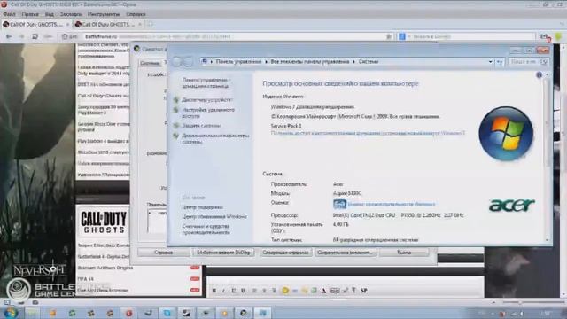The width and height of the screenshot is (567, 319).
Task: Select Система tab in DxDiag window
Action: 150,63
